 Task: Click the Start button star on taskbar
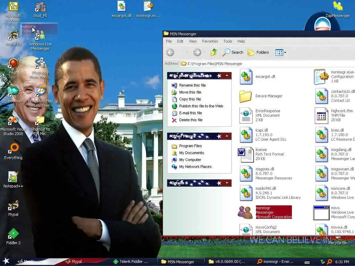pos(6,261)
